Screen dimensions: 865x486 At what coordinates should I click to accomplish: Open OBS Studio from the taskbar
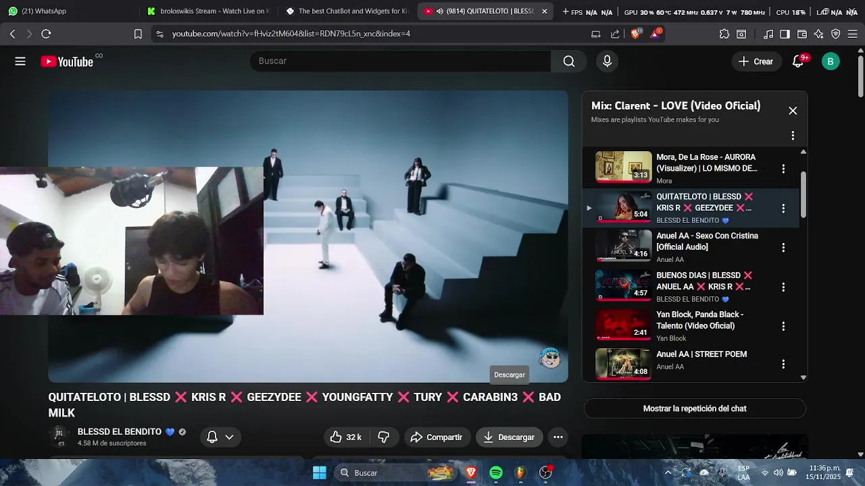click(545, 473)
